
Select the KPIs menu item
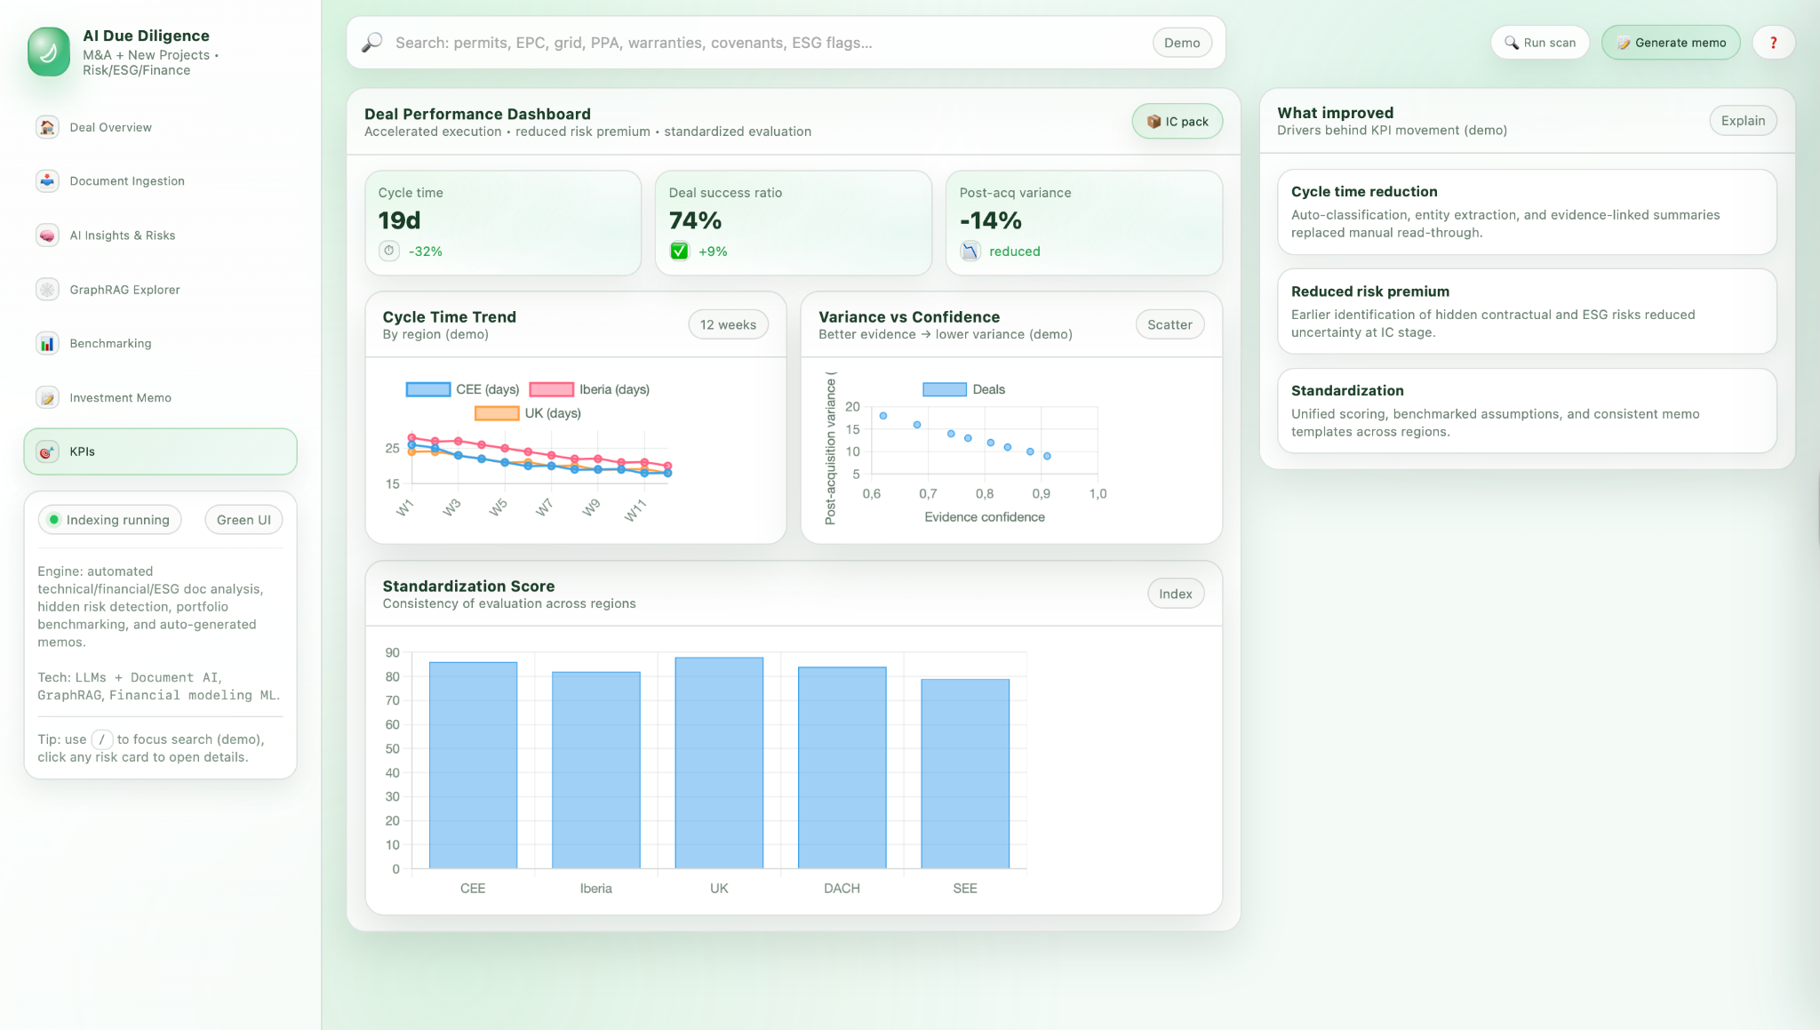160,451
